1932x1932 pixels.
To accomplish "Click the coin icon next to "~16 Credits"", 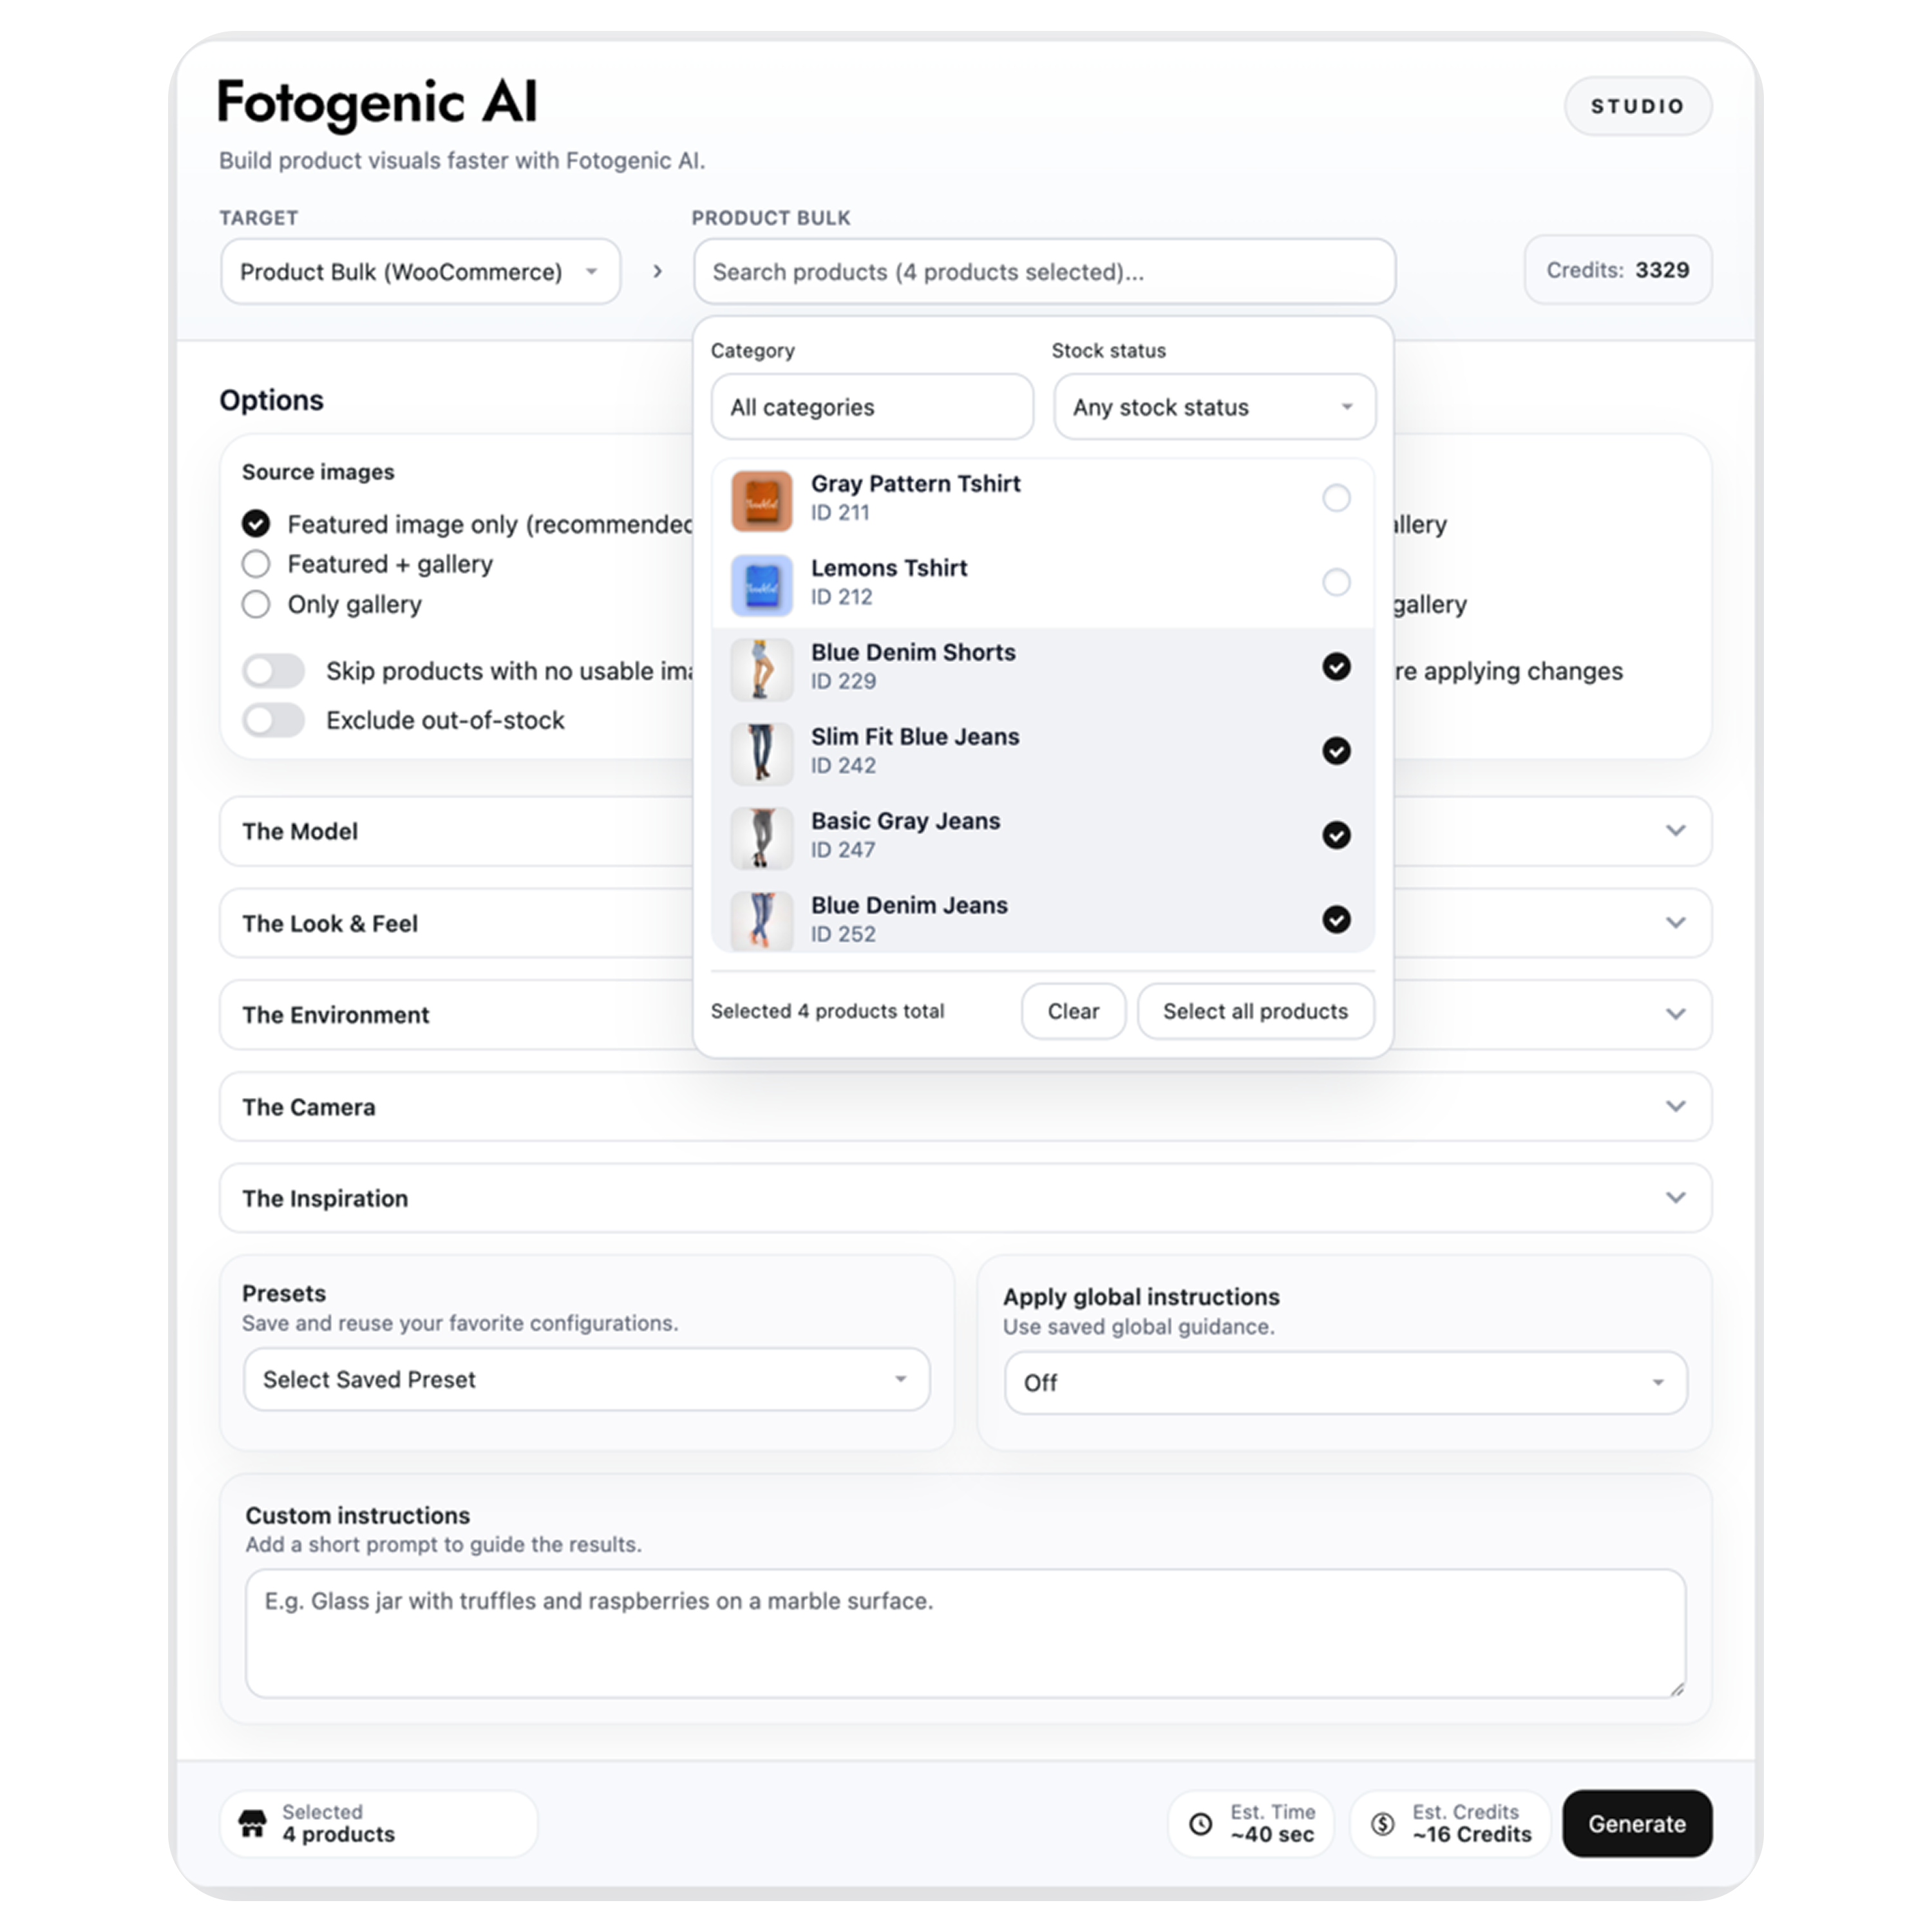I will pos(1382,1823).
